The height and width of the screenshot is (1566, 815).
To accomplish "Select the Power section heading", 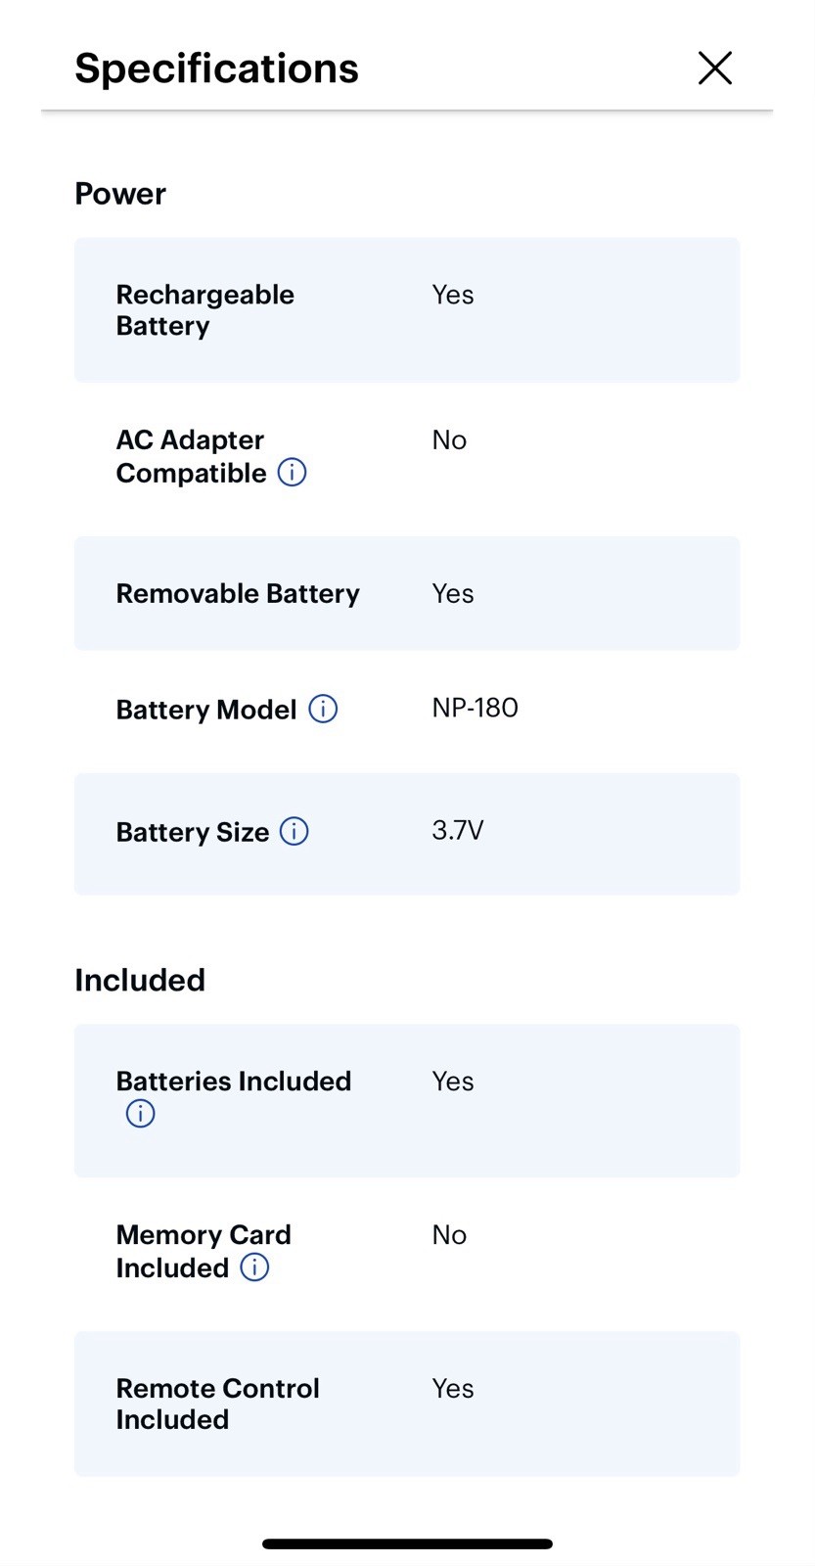I will point(120,194).
